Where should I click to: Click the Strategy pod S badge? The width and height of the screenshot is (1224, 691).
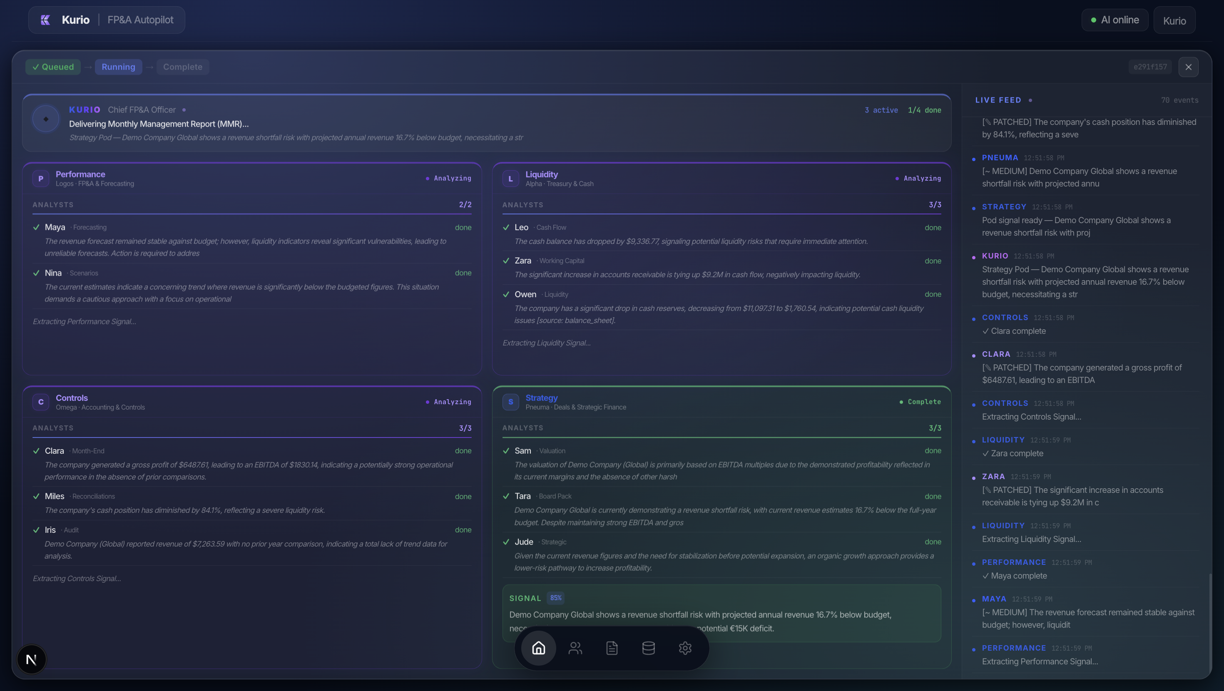click(510, 402)
